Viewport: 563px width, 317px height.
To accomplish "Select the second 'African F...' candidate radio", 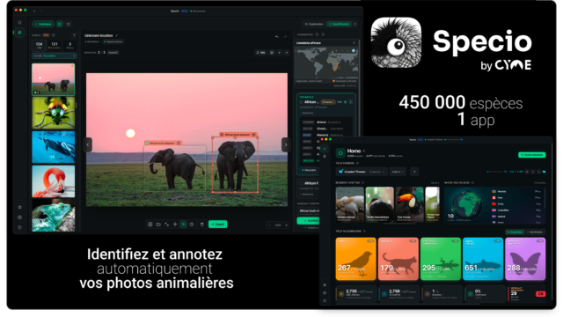I will (x=301, y=183).
